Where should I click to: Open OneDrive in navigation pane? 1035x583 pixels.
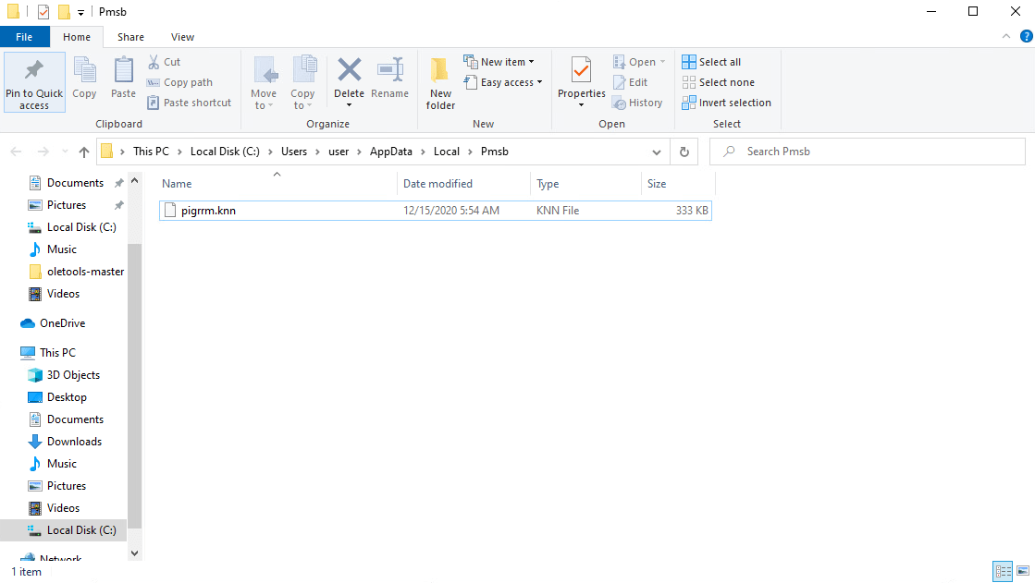(x=55, y=323)
